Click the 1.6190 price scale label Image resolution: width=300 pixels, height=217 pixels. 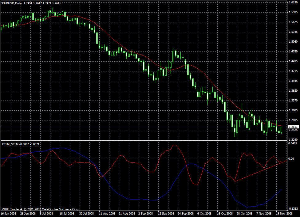coord(293,2)
